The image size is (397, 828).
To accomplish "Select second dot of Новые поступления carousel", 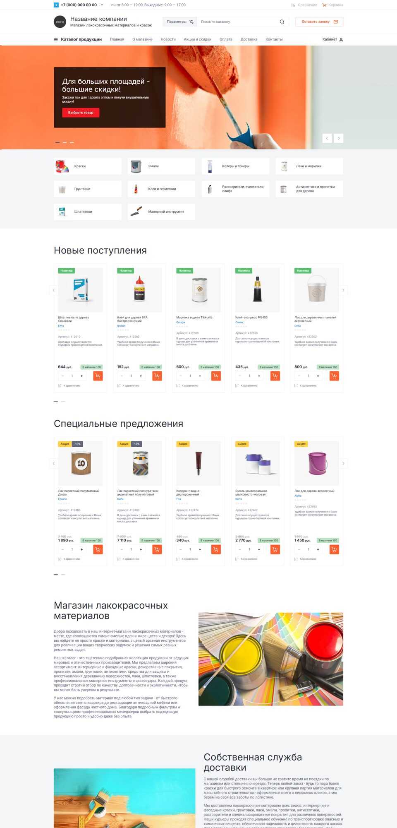I will click(63, 401).
